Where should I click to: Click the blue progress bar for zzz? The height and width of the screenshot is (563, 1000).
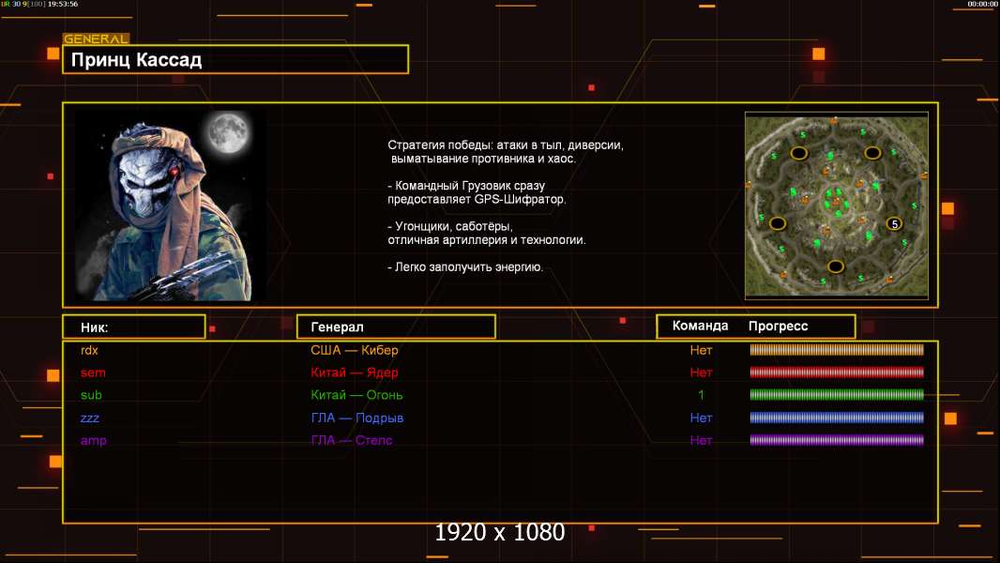tap(837, 418)
